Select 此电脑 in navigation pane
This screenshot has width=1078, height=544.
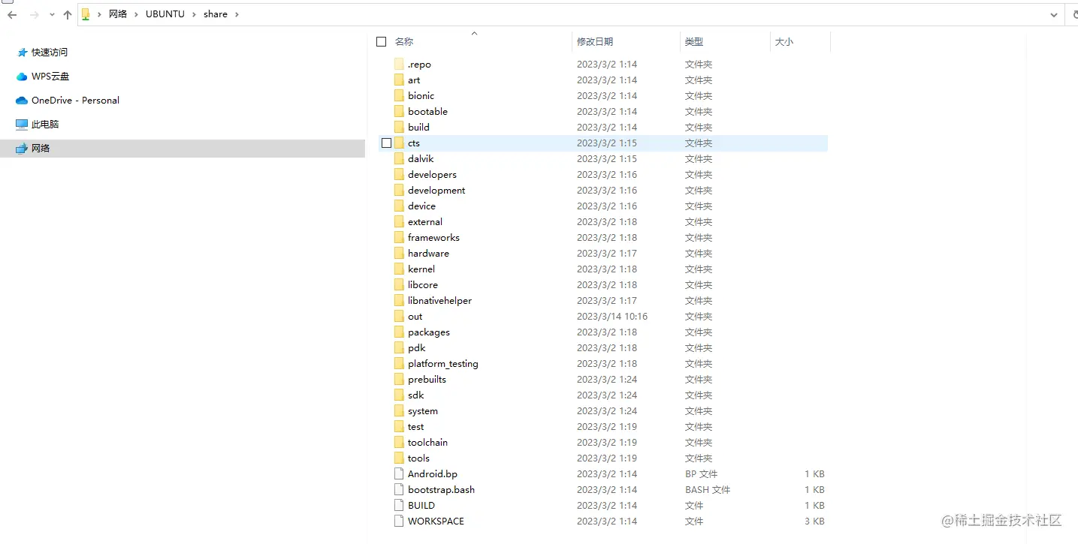pyautogui.click(x=45, y=125)
